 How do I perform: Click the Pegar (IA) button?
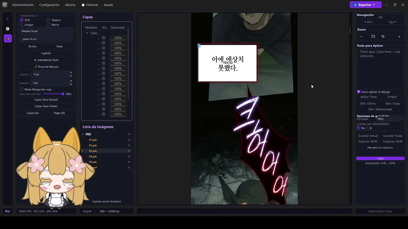coord(60,113)
